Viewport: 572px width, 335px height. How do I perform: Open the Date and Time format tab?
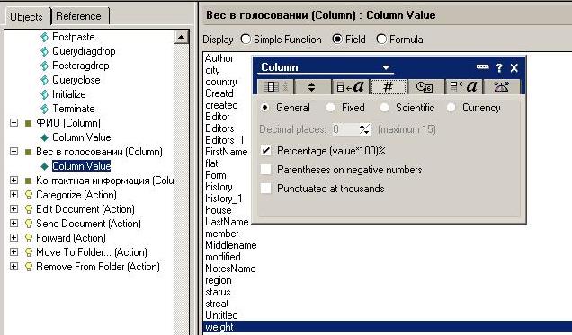[425, 87]
